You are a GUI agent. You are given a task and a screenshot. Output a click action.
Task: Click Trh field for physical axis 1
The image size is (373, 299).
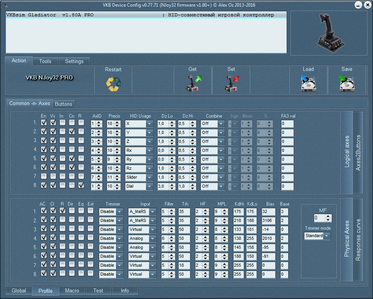coord(184,212)
